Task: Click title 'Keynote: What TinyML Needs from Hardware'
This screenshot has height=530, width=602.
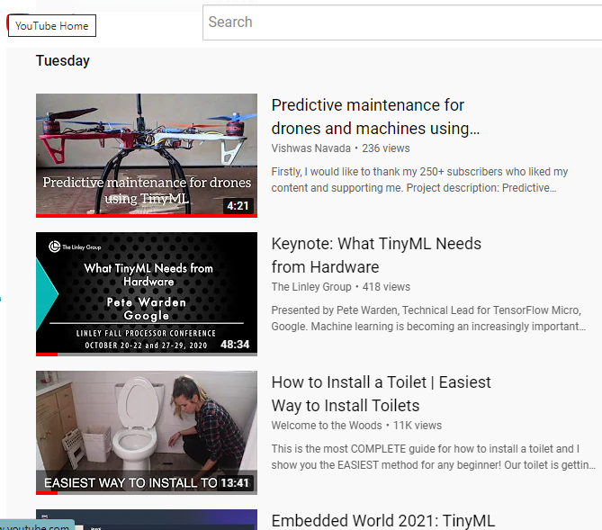Action: click(376, 256)
